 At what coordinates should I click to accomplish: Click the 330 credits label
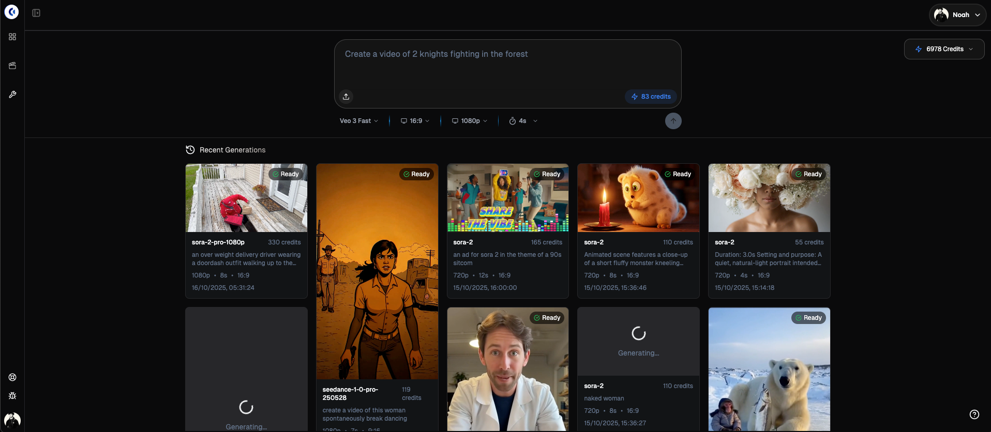click(284, 242)
